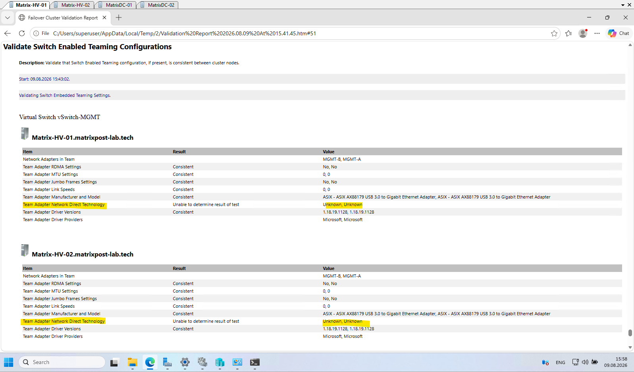Click 'Team Adapter RDMA Settings' in Matrix-HV-01 table
Image resolution: width=634 pixels, height=372 pixels.
tap(52, 167)
